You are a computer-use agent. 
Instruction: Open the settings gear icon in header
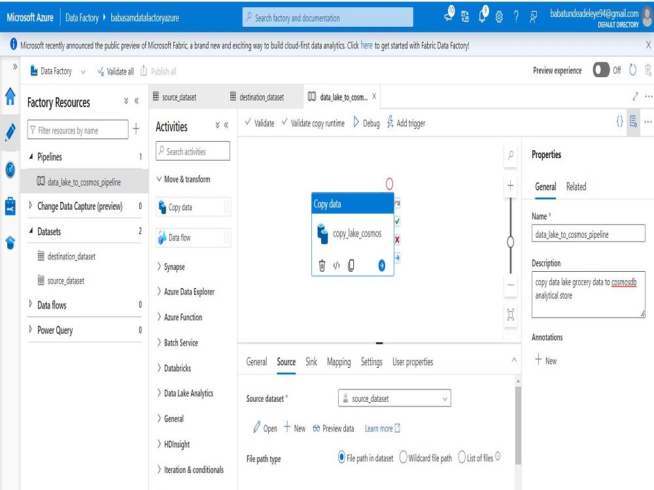(x=499, y=17)
